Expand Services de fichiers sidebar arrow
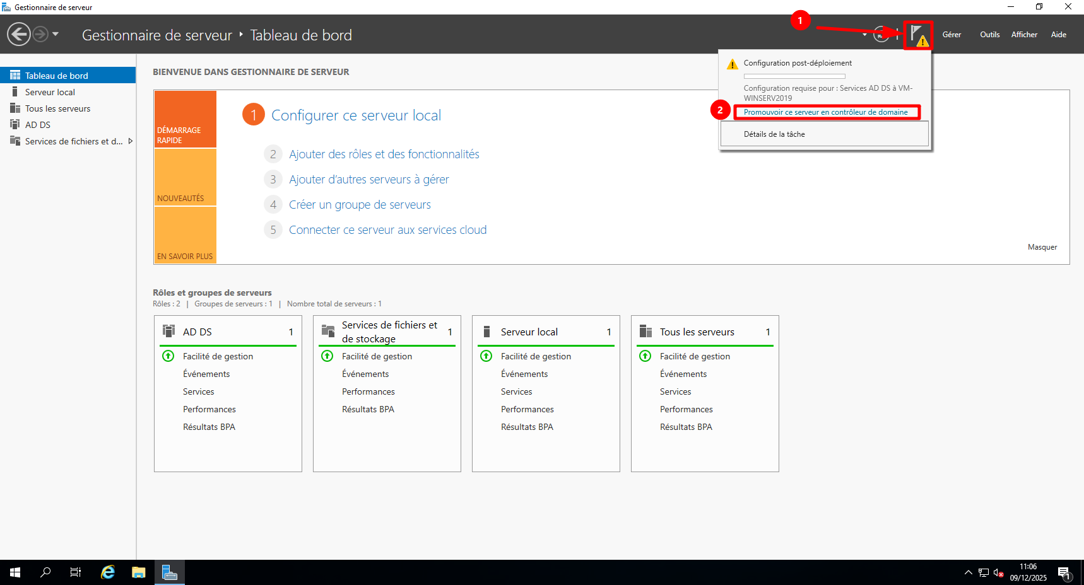This screenshot has width=1084, height=585. [130, 141]
